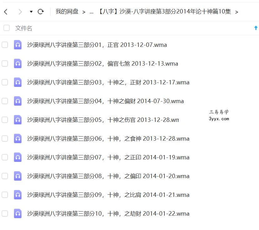
Task: Check the box for 02，偏官七煞 file
Action: 5,63
